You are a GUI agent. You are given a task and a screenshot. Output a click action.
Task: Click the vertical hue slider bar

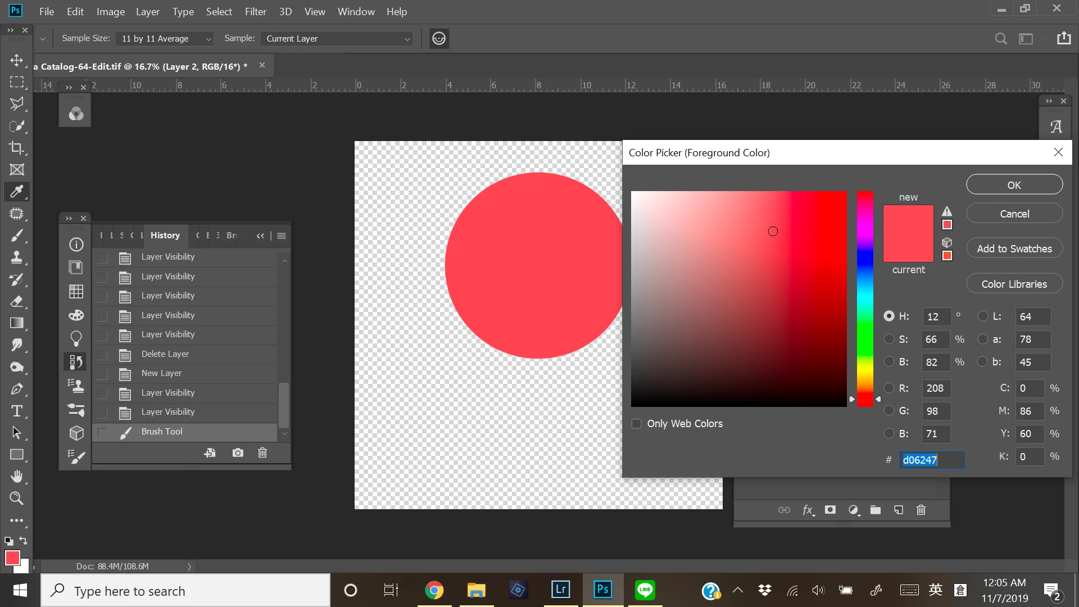coord(865,298)
